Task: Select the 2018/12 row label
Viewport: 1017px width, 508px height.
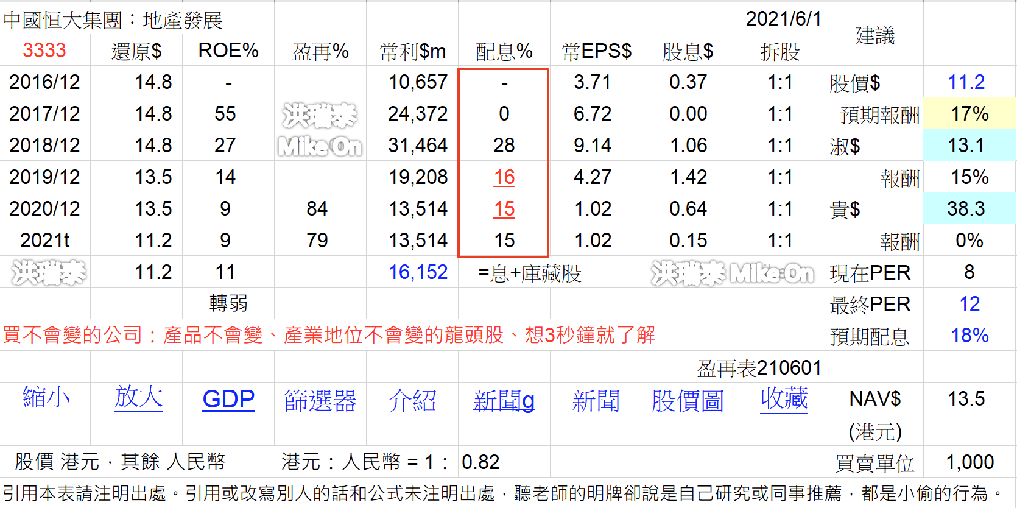Action: click(44, 145)
